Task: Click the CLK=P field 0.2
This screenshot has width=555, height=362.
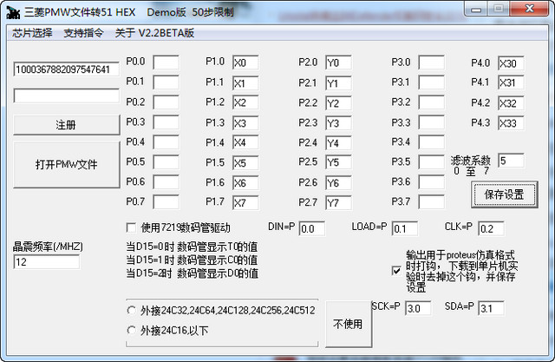Action: 491,229
